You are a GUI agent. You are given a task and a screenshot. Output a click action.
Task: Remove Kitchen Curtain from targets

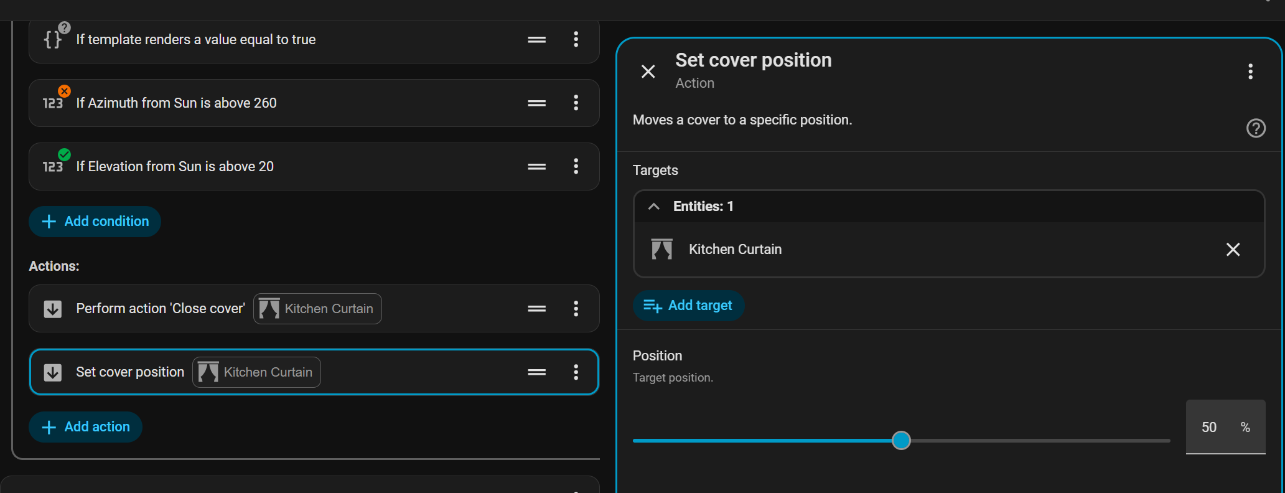1233,250
